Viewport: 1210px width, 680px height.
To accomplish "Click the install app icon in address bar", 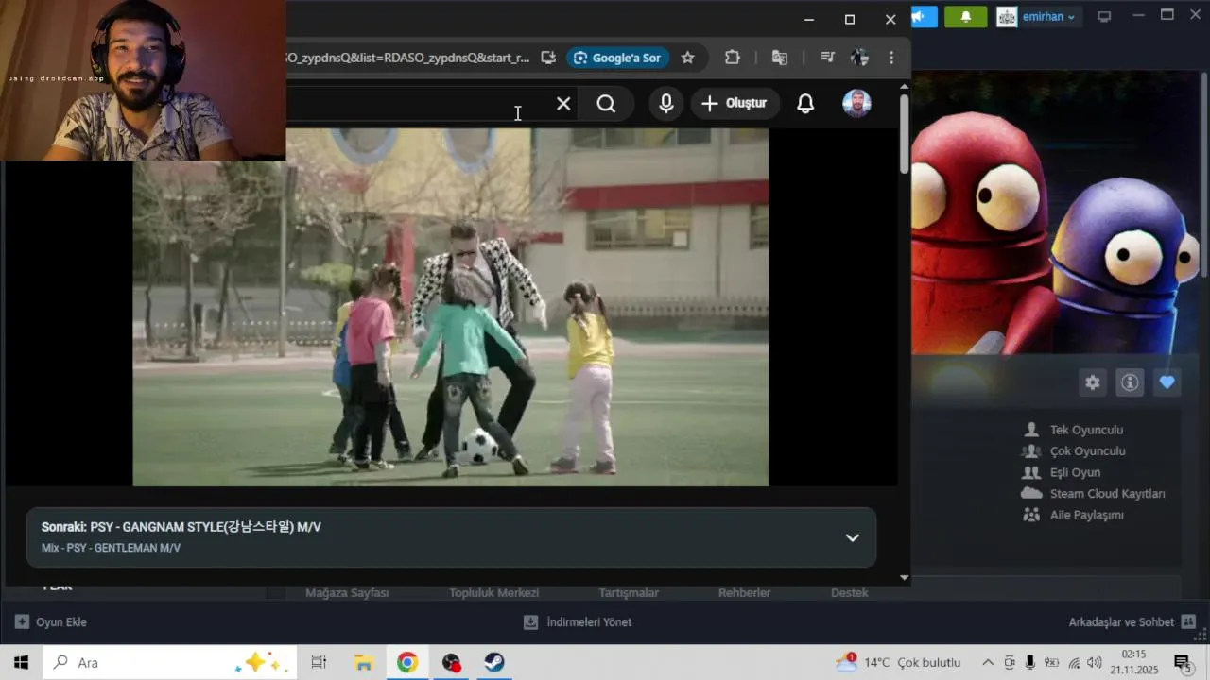I will click(x=548, y=58).
